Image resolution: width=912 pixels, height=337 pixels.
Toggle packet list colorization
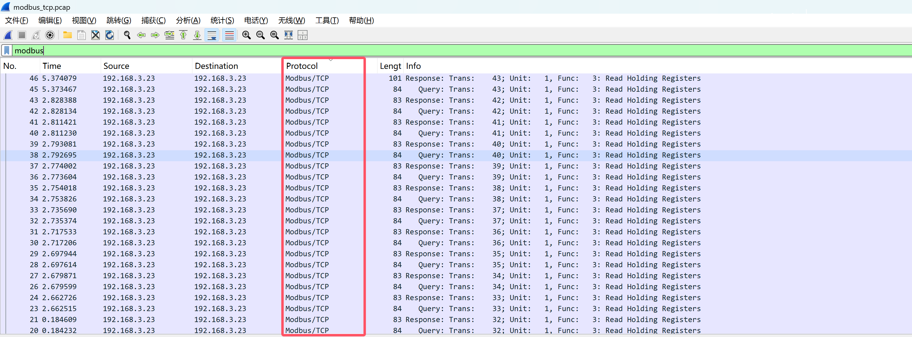tap(230, 35)
